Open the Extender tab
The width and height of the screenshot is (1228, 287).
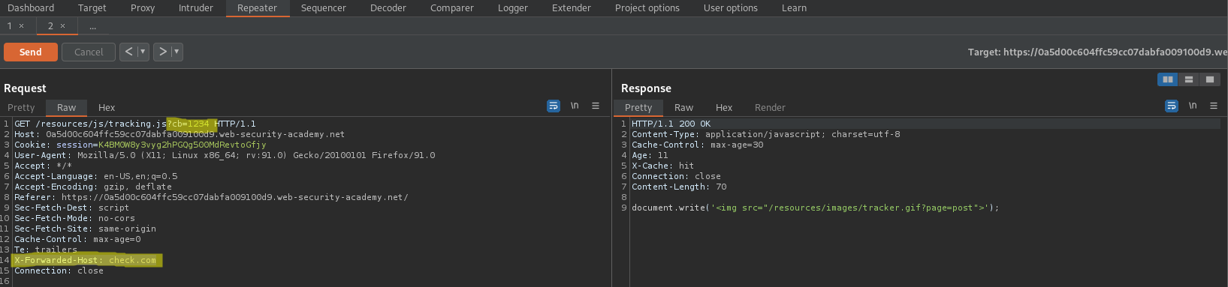(x=572, y=8)
